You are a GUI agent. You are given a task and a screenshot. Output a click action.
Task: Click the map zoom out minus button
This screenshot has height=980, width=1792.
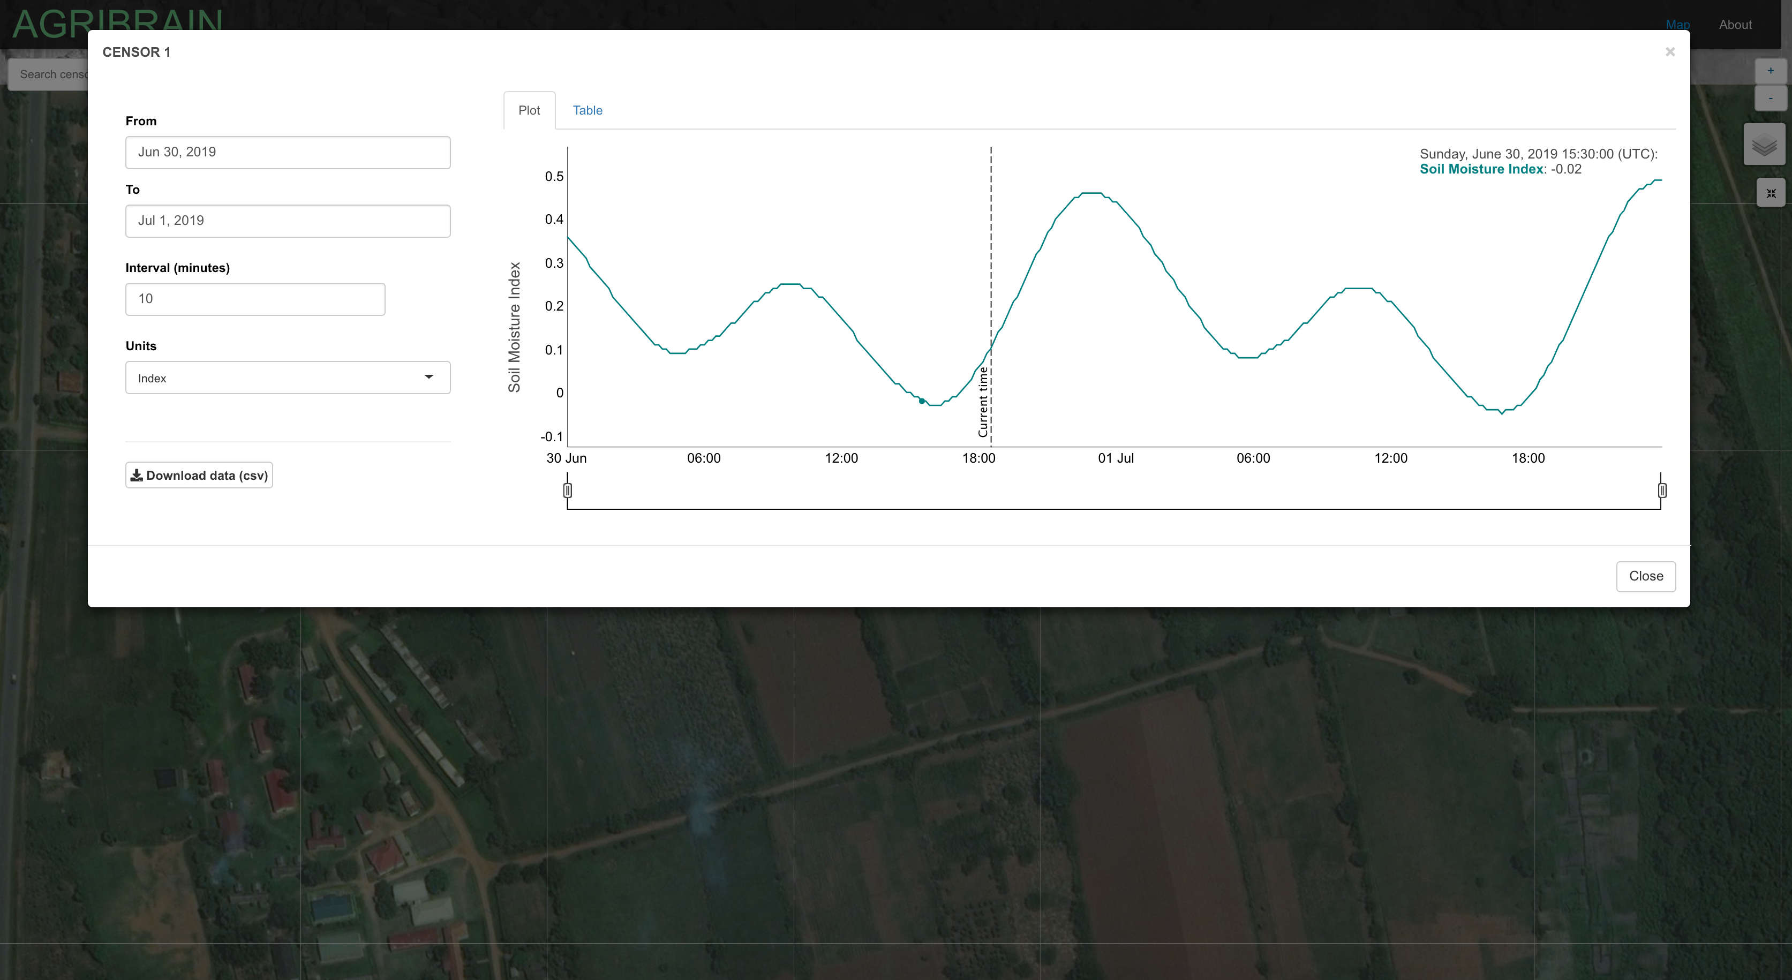1771,98
